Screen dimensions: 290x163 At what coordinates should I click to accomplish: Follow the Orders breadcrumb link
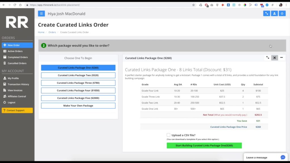pos(52,32)
